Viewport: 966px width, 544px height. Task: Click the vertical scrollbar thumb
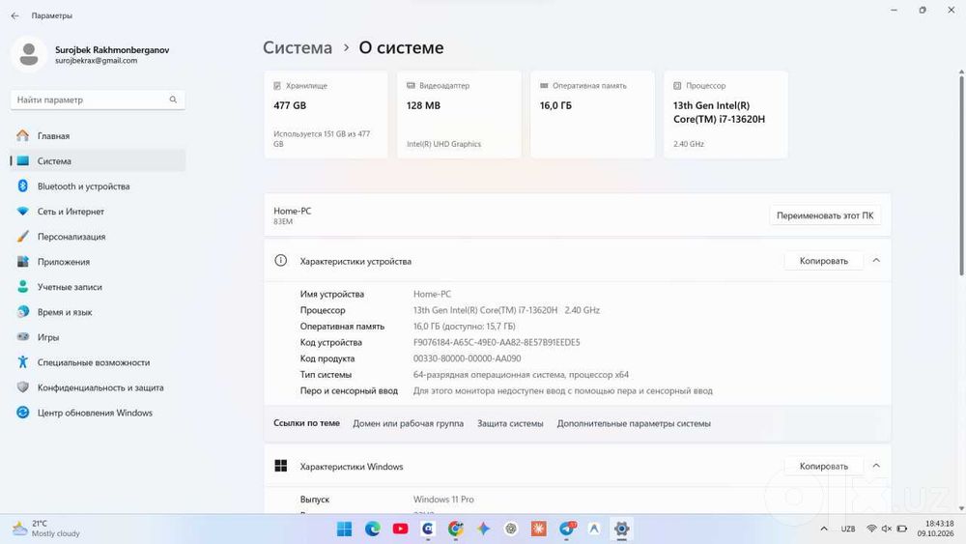961,175
